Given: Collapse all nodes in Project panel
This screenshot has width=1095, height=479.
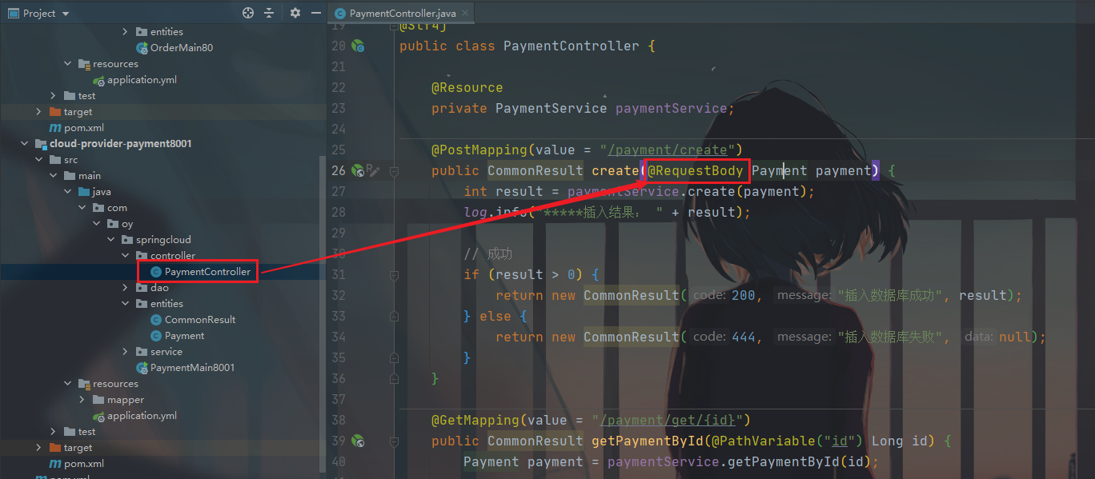Looking at the screenshot, I should [269, 13].
